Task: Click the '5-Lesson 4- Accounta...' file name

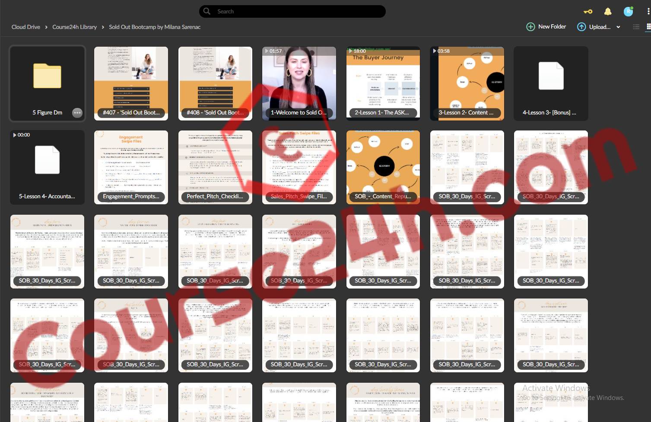Action: click(47, 197)
